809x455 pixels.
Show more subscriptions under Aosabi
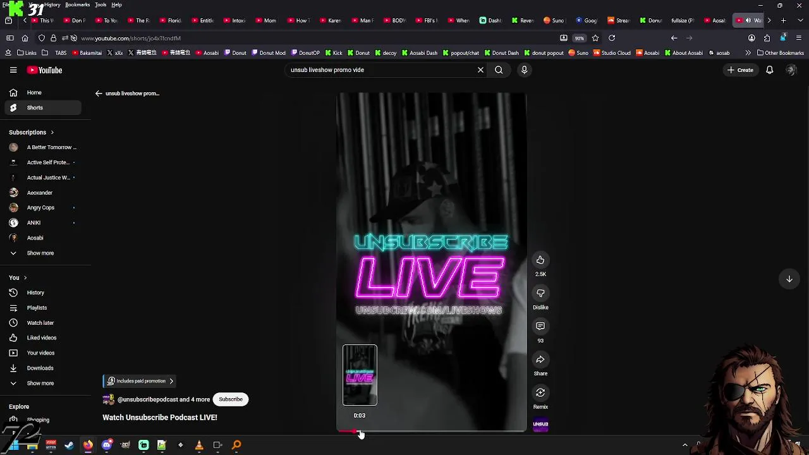point(43,253)
